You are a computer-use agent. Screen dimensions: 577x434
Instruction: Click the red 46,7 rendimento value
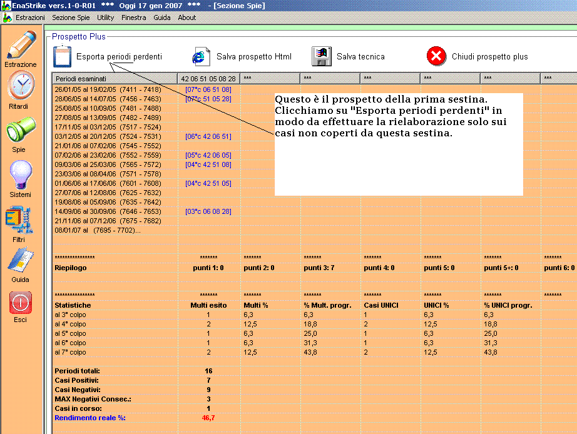208,418
